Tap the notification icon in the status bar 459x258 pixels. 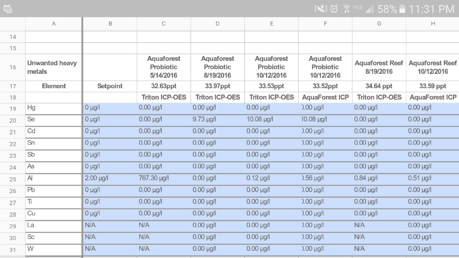[8, 9]
